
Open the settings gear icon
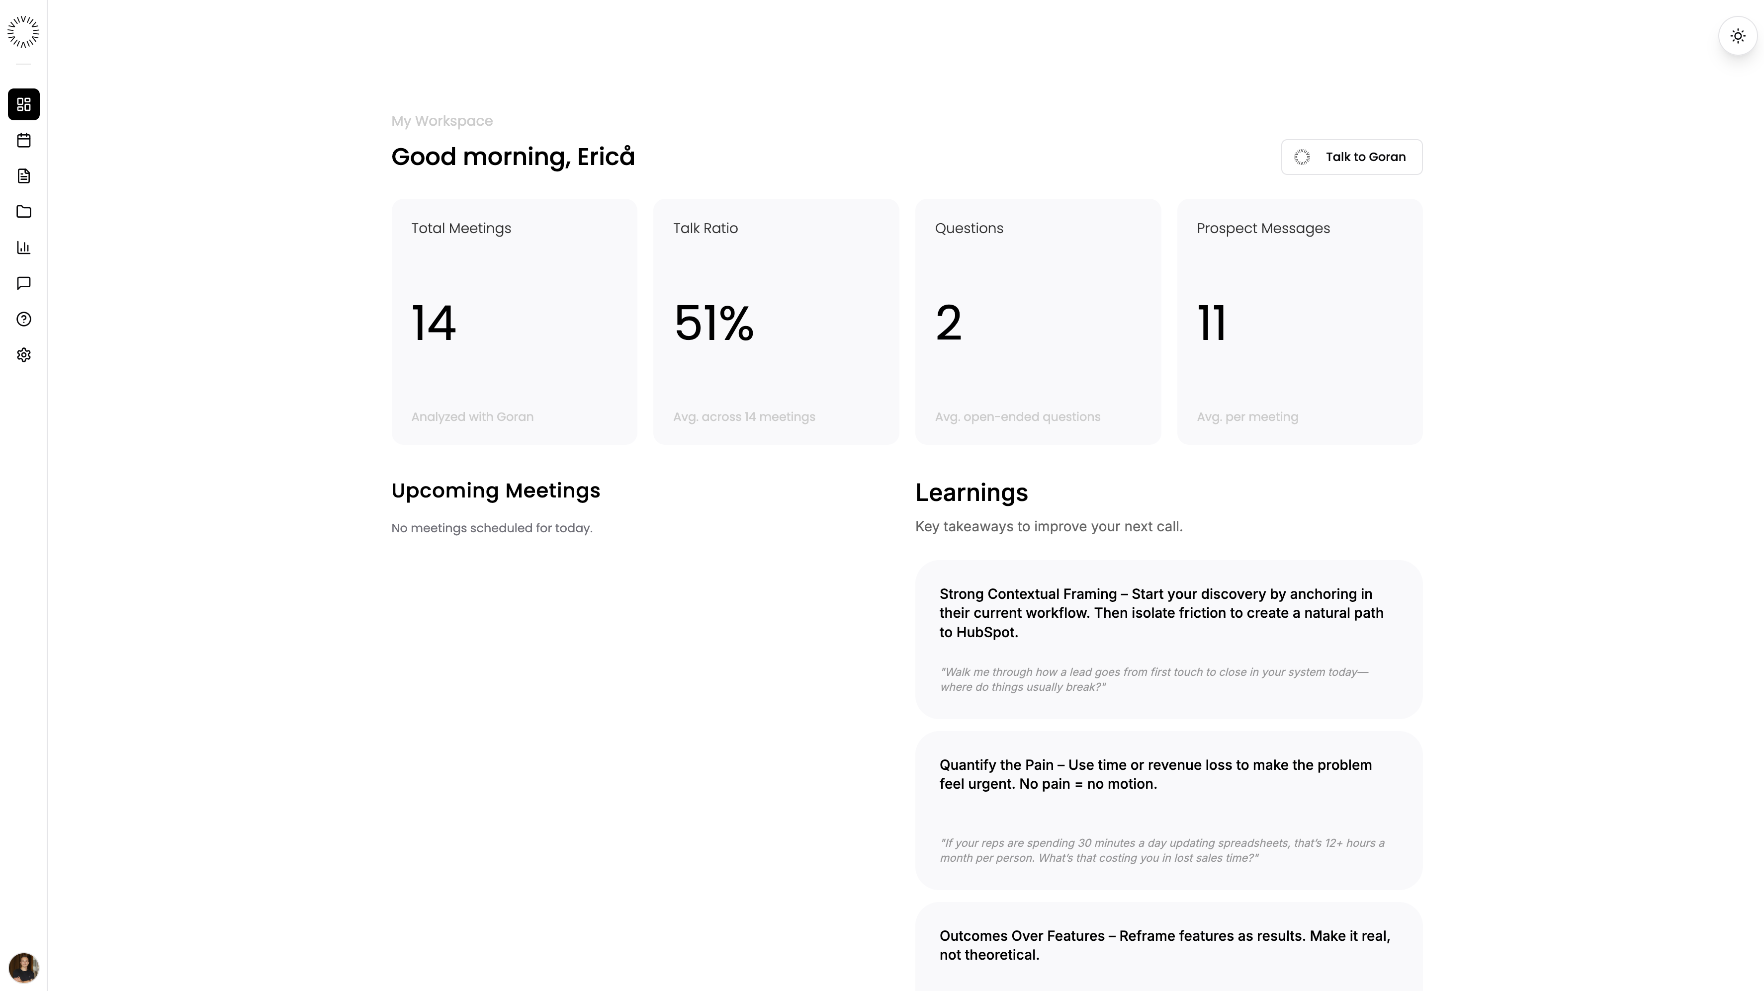click(23, 354)
